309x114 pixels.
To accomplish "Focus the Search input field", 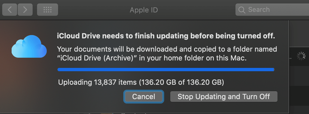I will [x=276, y=10].
